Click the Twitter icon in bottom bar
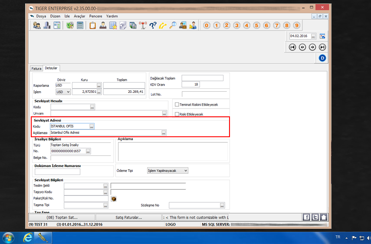The image size is (371, 244). coord(315,217)
